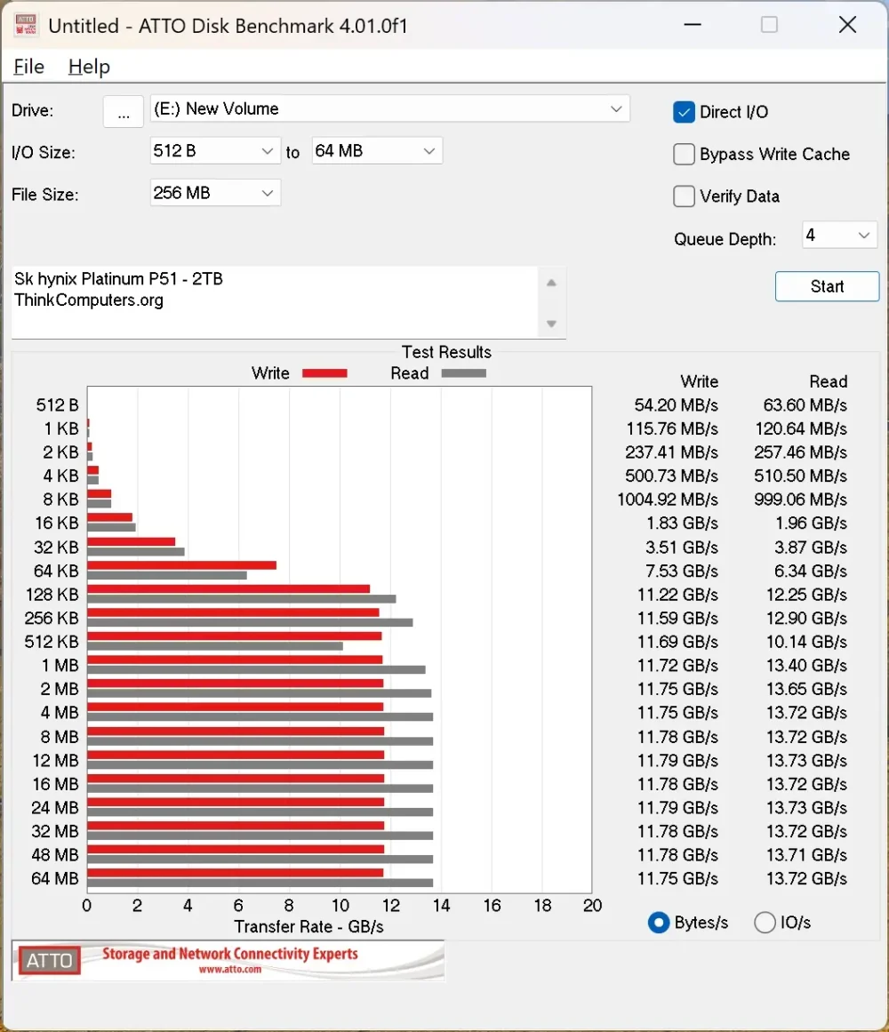Close the ATTO Disk Benchmark window

(x=847, y=25)
